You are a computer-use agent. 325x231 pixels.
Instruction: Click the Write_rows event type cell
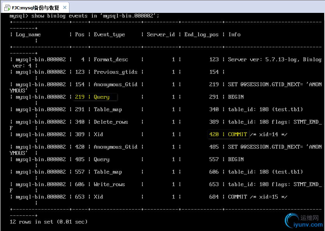[x=109, y=184]
